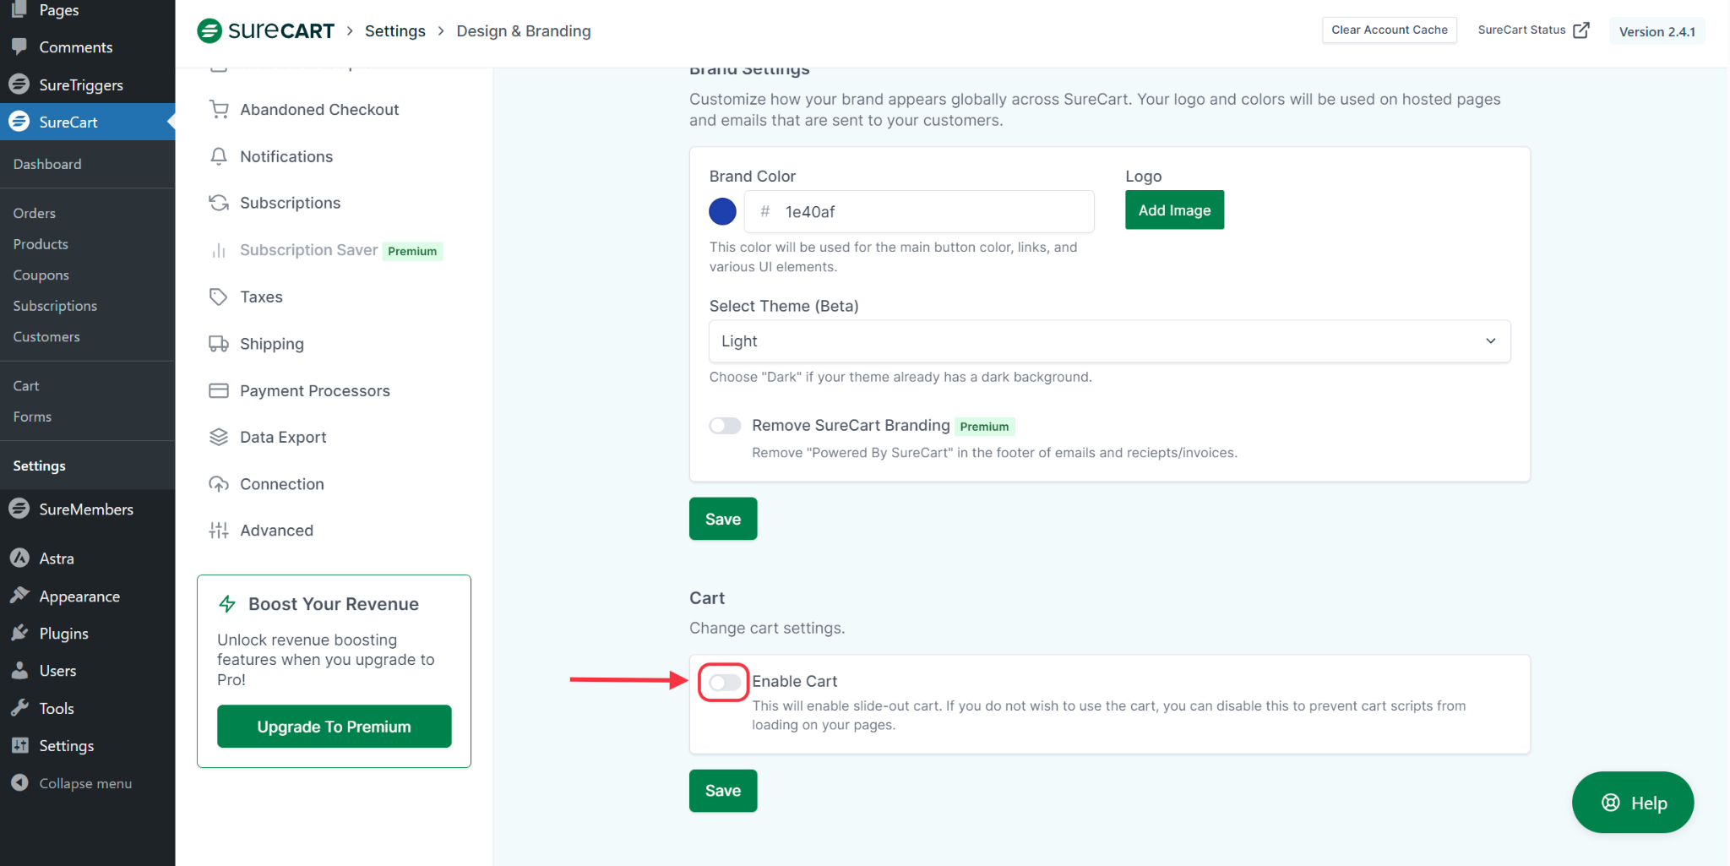Click the Subscriptions refresh icon in settings
Image resolution: width=1730 pixels, height=866 pixels.
pos(219,203)
